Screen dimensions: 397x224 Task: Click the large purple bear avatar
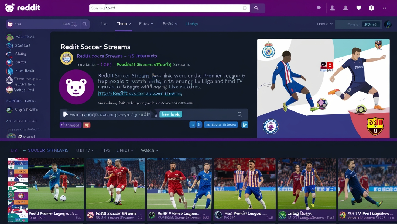coord(76,87)
